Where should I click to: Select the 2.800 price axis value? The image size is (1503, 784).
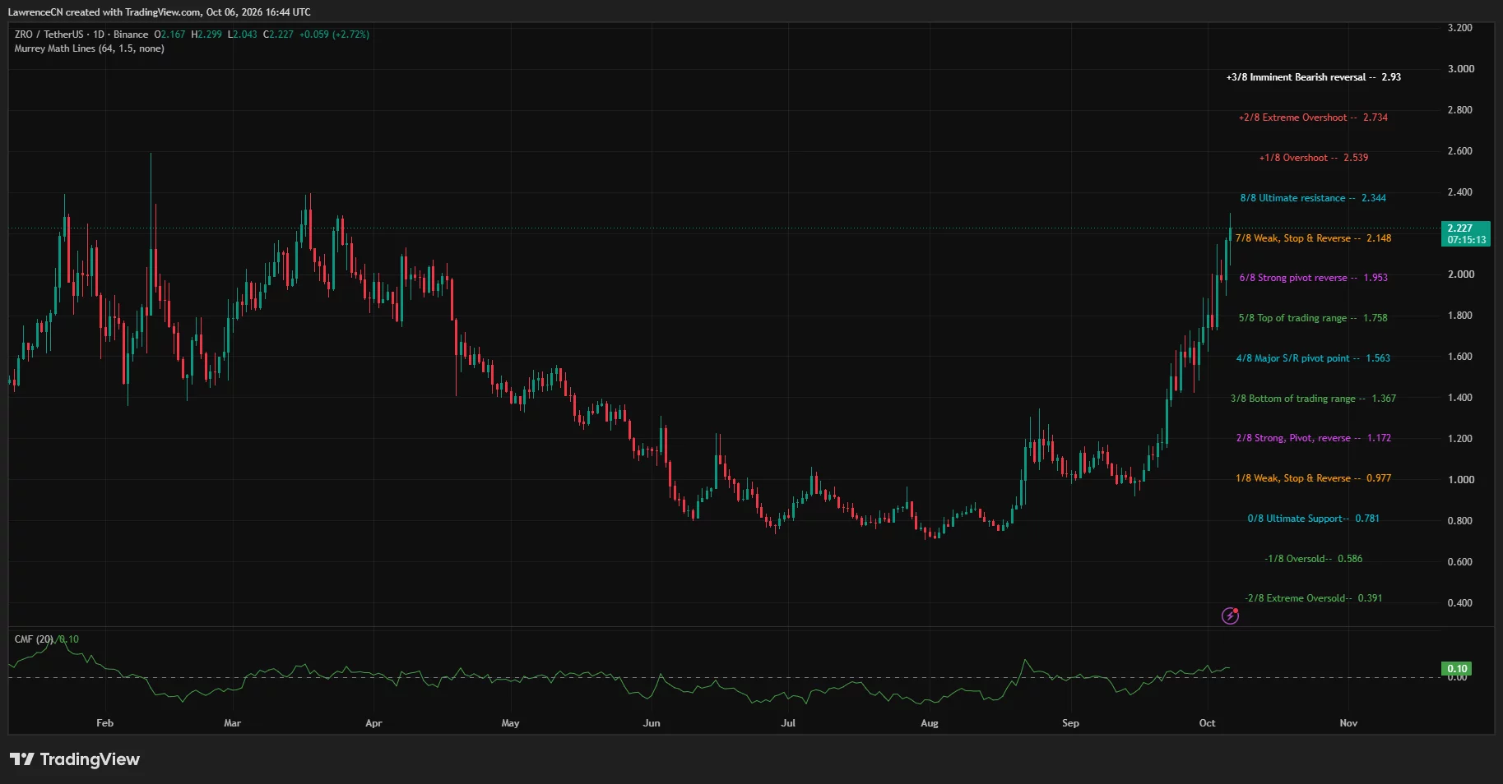[1460, 110]
